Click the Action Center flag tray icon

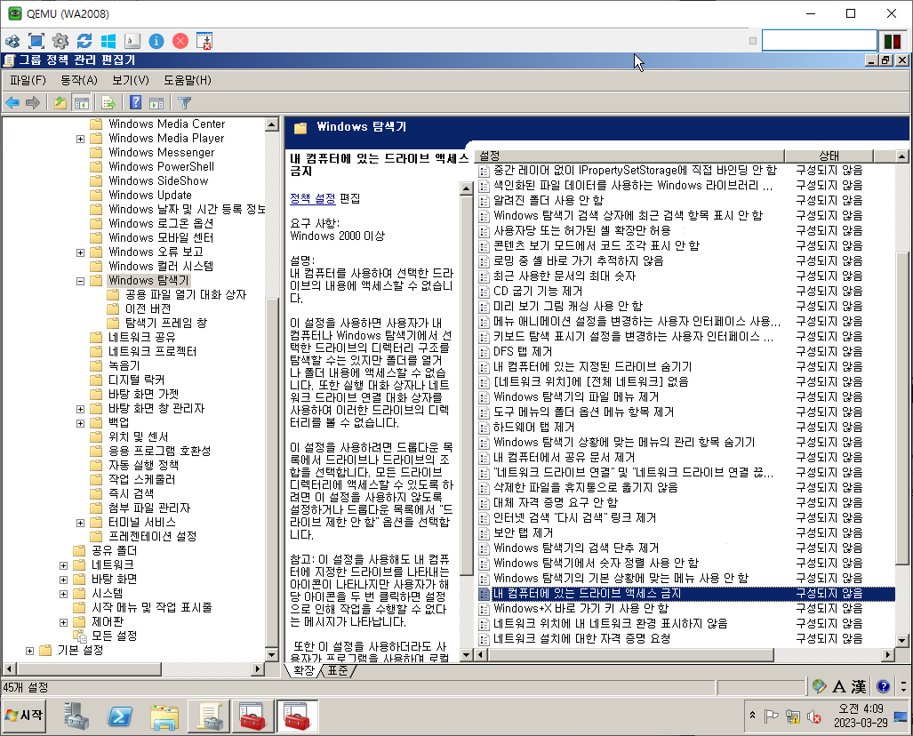point(771,716)
